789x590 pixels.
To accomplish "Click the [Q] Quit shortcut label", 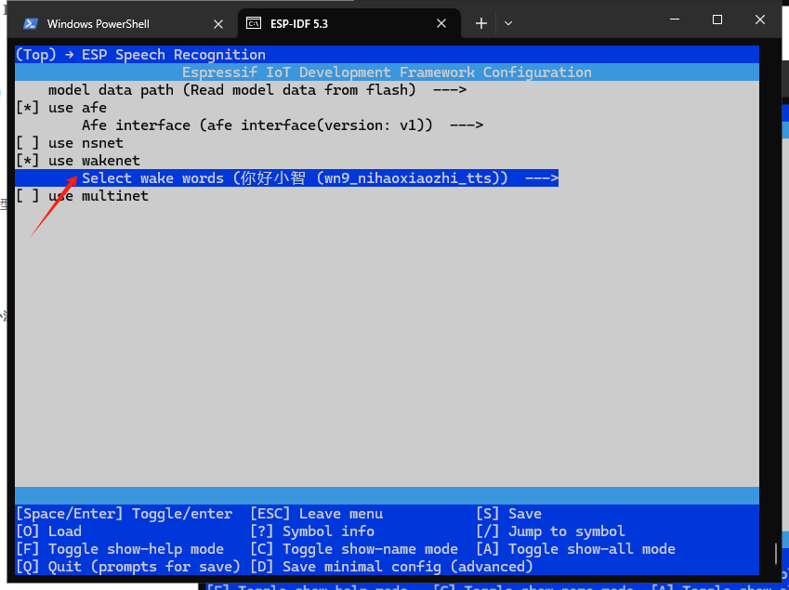I will [x=127, y=567].
